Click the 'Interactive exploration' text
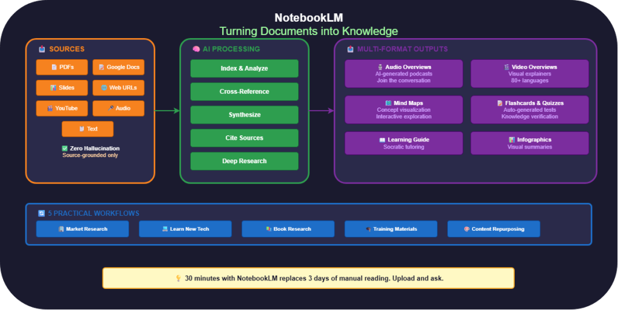 point(404,117)
